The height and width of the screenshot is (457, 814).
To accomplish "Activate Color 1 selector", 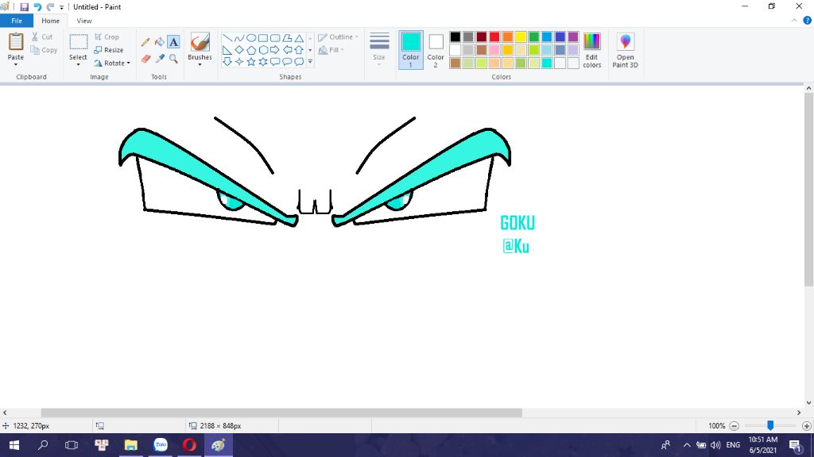I will [x=411, y=50].
